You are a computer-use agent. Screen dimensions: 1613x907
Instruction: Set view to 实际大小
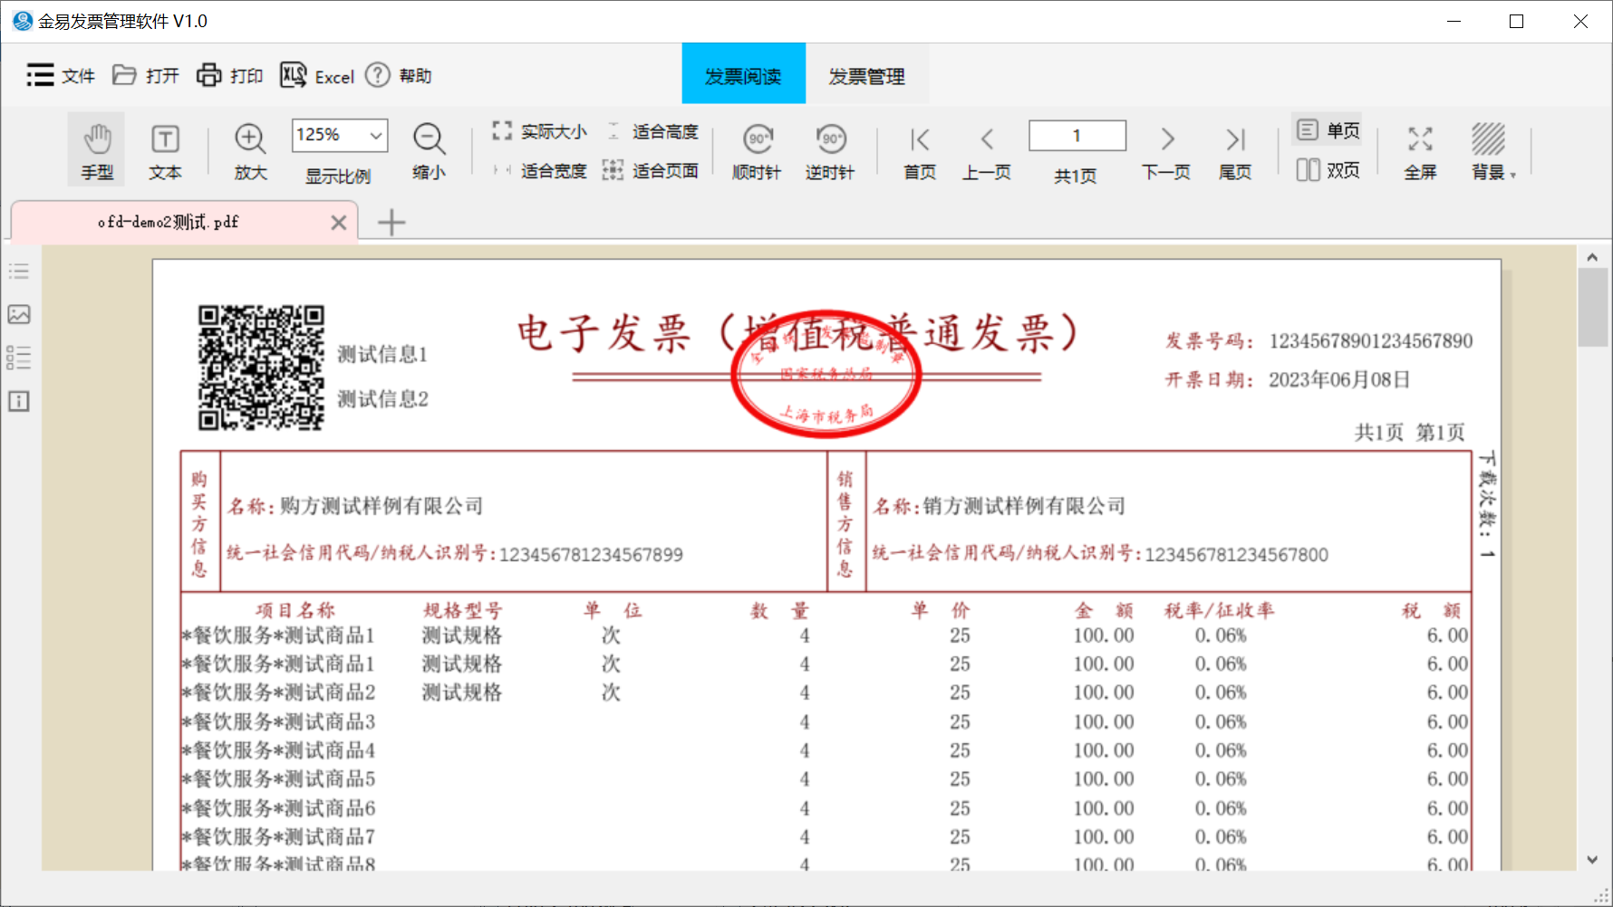(x=540, y=131)
